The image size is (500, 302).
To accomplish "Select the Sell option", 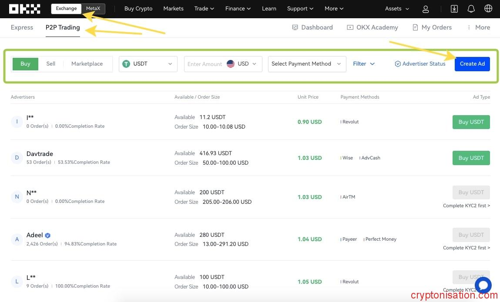I will [x=51, y=64].
